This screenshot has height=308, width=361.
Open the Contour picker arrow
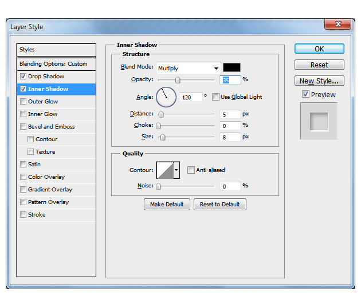click(x=176, y=170)
